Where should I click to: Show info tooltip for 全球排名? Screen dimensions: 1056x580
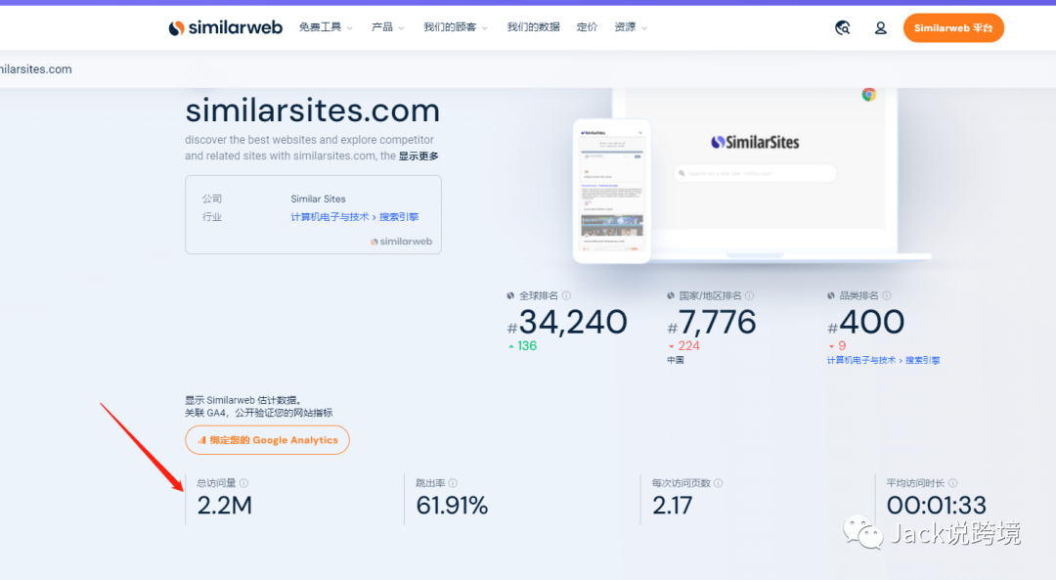566,295
